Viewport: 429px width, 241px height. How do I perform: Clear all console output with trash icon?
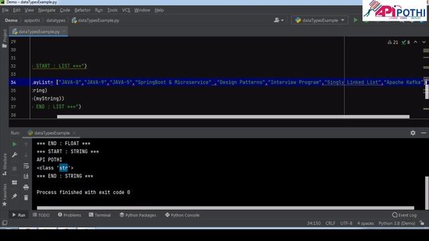(26, 197)
